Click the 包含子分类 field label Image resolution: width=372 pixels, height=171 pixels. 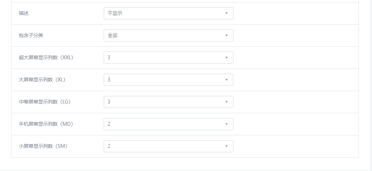(29, 36)
